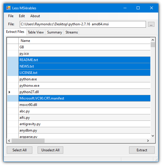162x165 pixels.
Task: Click the horizontal scrollbar right arrow
Action: [x=148, y=141]
